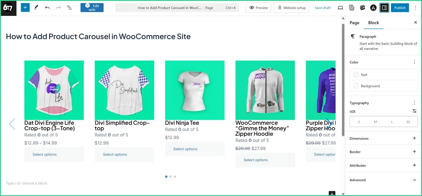Expand the Advanced section

tap(383, 180)
